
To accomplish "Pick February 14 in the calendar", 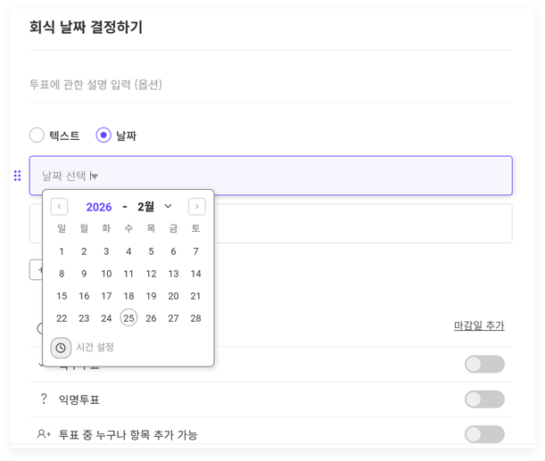I will [195, 274].
